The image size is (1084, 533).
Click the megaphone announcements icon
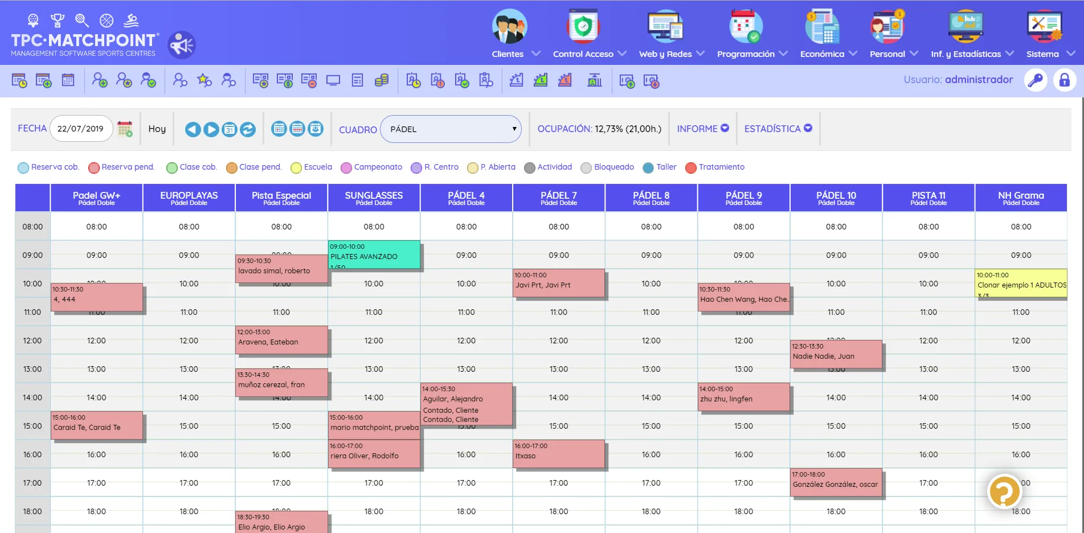click(x=182, y=45)
